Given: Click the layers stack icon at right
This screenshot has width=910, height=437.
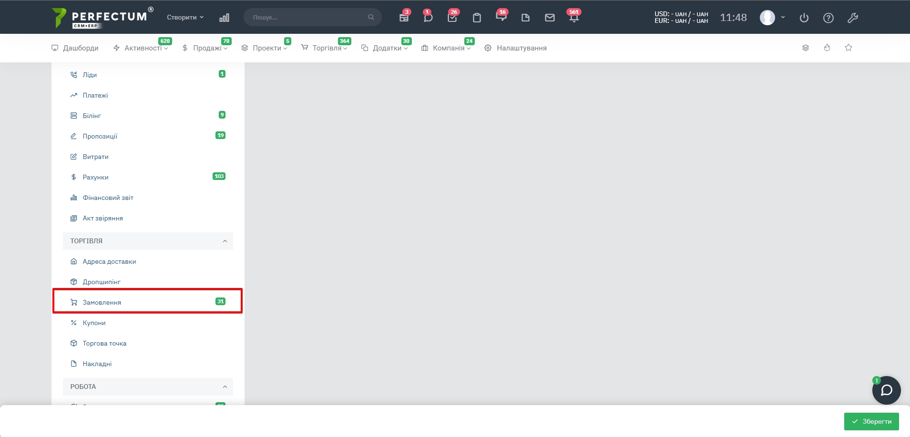Looking at the screenshot, I should pyautogui.click(x=806, y=48).
